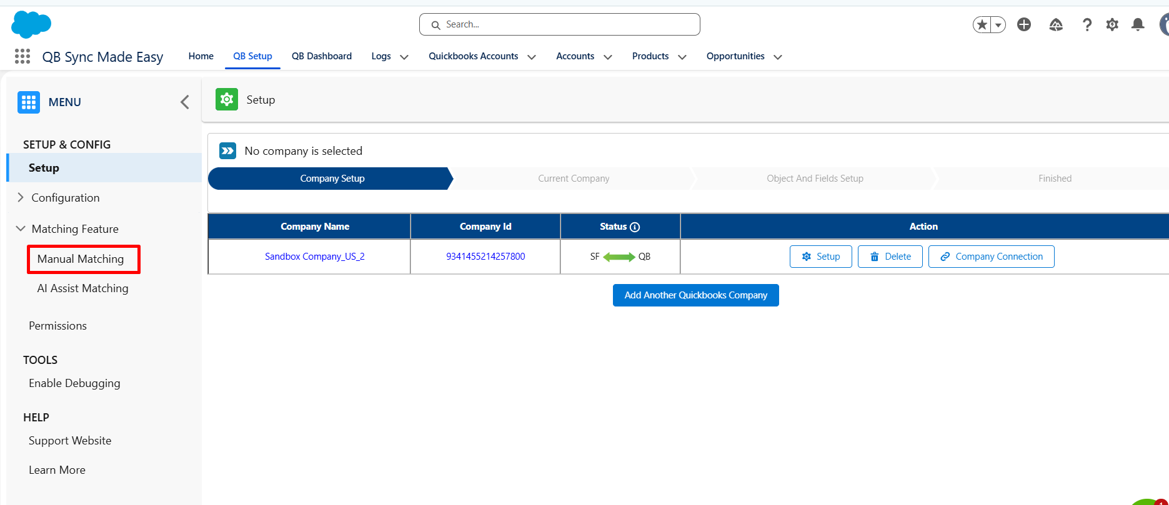
Task: Select the Object And Fields Setup step
Action: coord(815,179)
